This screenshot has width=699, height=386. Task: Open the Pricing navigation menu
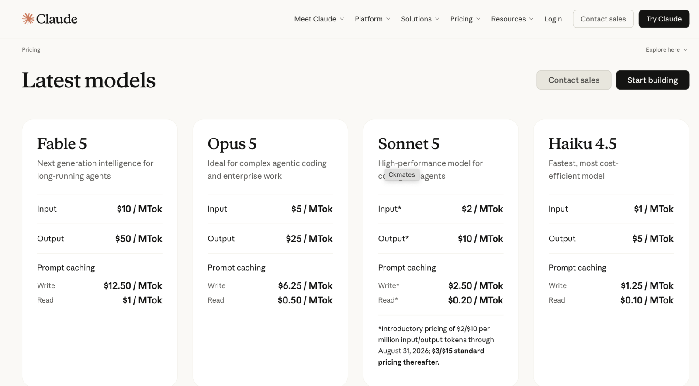[465, 19]
